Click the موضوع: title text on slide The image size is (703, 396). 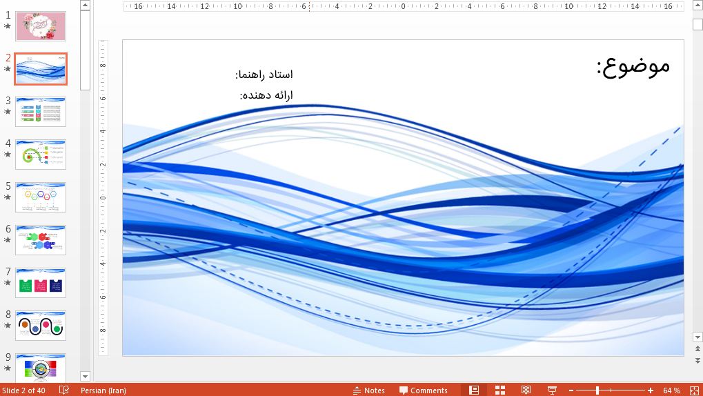click(x=633, y=66)
